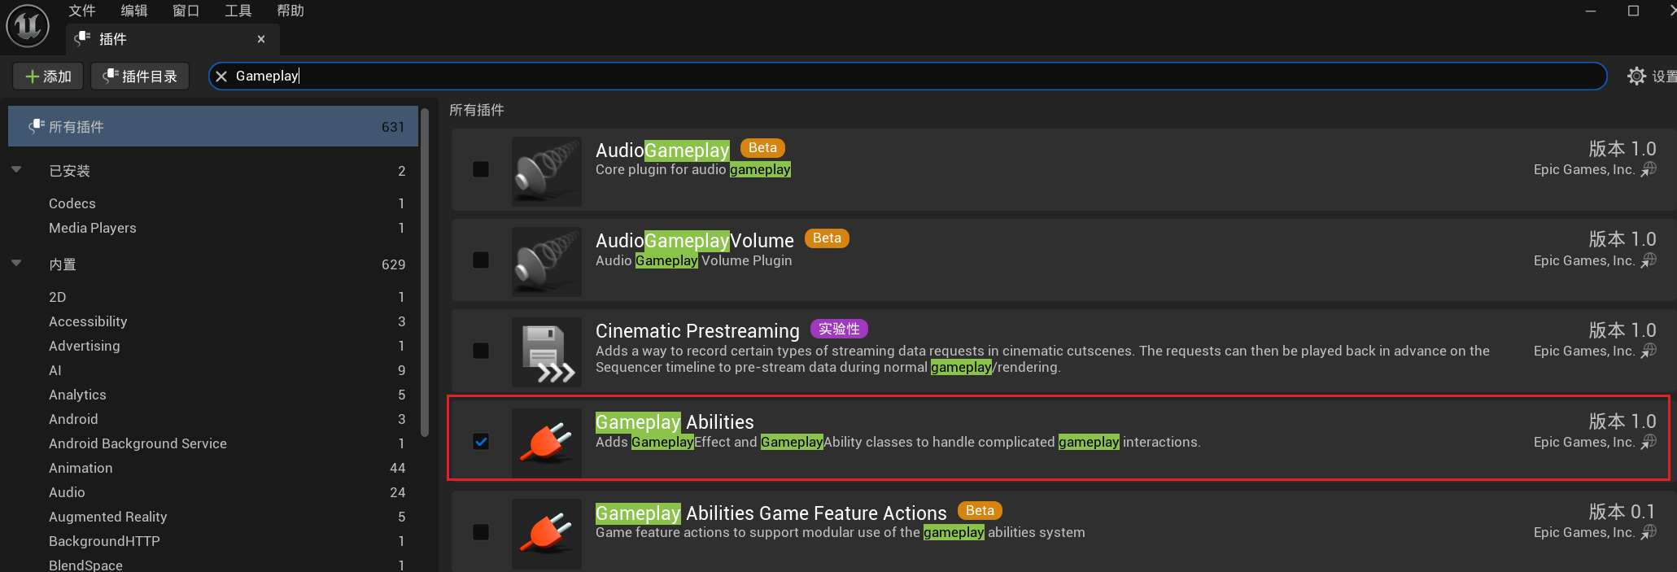
Task: Enable the AudioGameplayVolume plugin checkbox
Action: click(x=481, y=260)
